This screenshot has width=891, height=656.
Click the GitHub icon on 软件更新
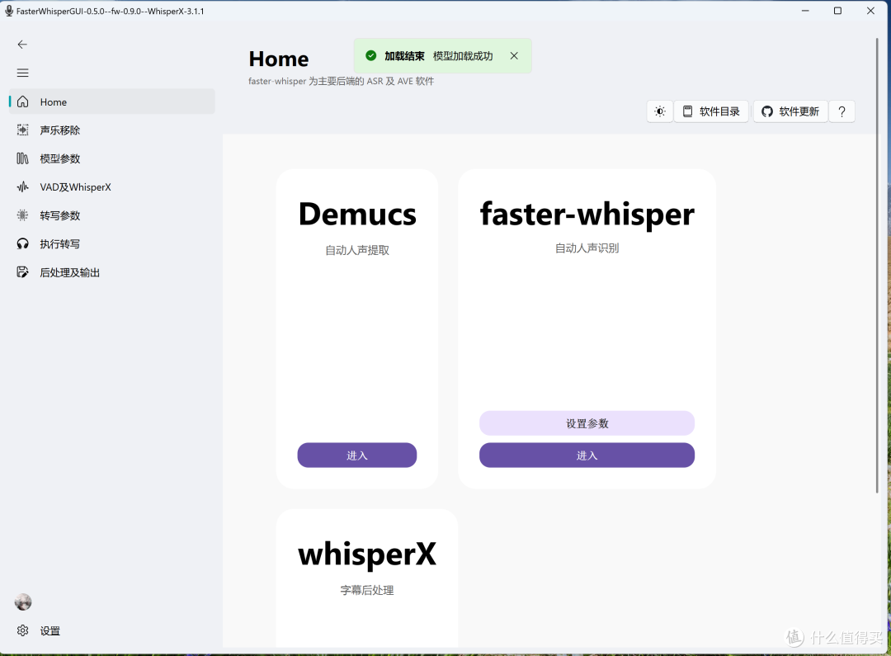(767, 111)
